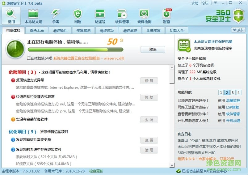Image resolution: width=248 pixels, height=175 pixels.
Task: Click the results list scrollbar down arrow
Action: coord(172,165)
